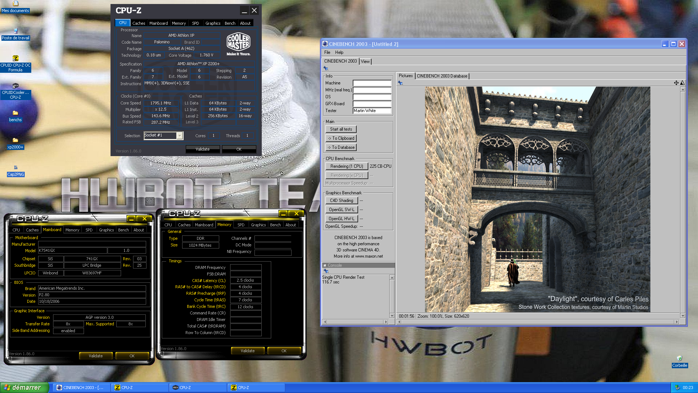Open the Corbeille recycle bin

click(x=679, y=362)
